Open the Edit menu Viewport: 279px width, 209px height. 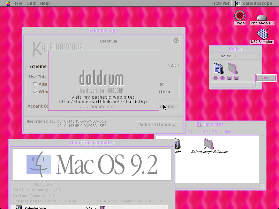(x=31, y=3)
